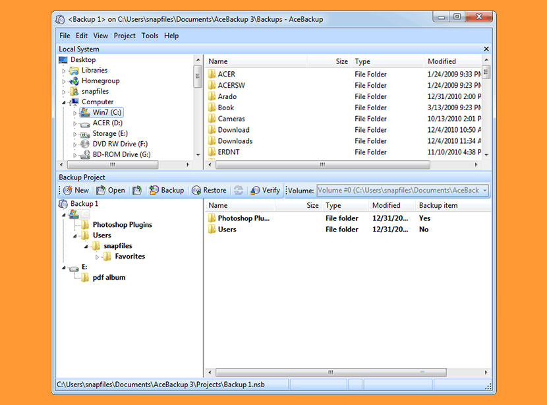Expand the Favorites folder in backup tree
The height and width of the screenshot is (405, 547).
(98, 257)
